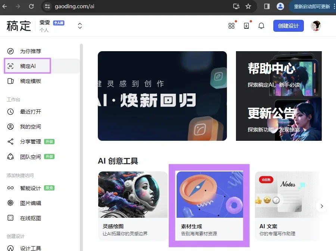Show next AI tools with right arrow

point(322,206)
